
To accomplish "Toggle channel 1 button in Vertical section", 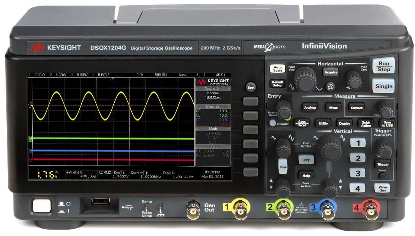I will click(x=358, y=143).
